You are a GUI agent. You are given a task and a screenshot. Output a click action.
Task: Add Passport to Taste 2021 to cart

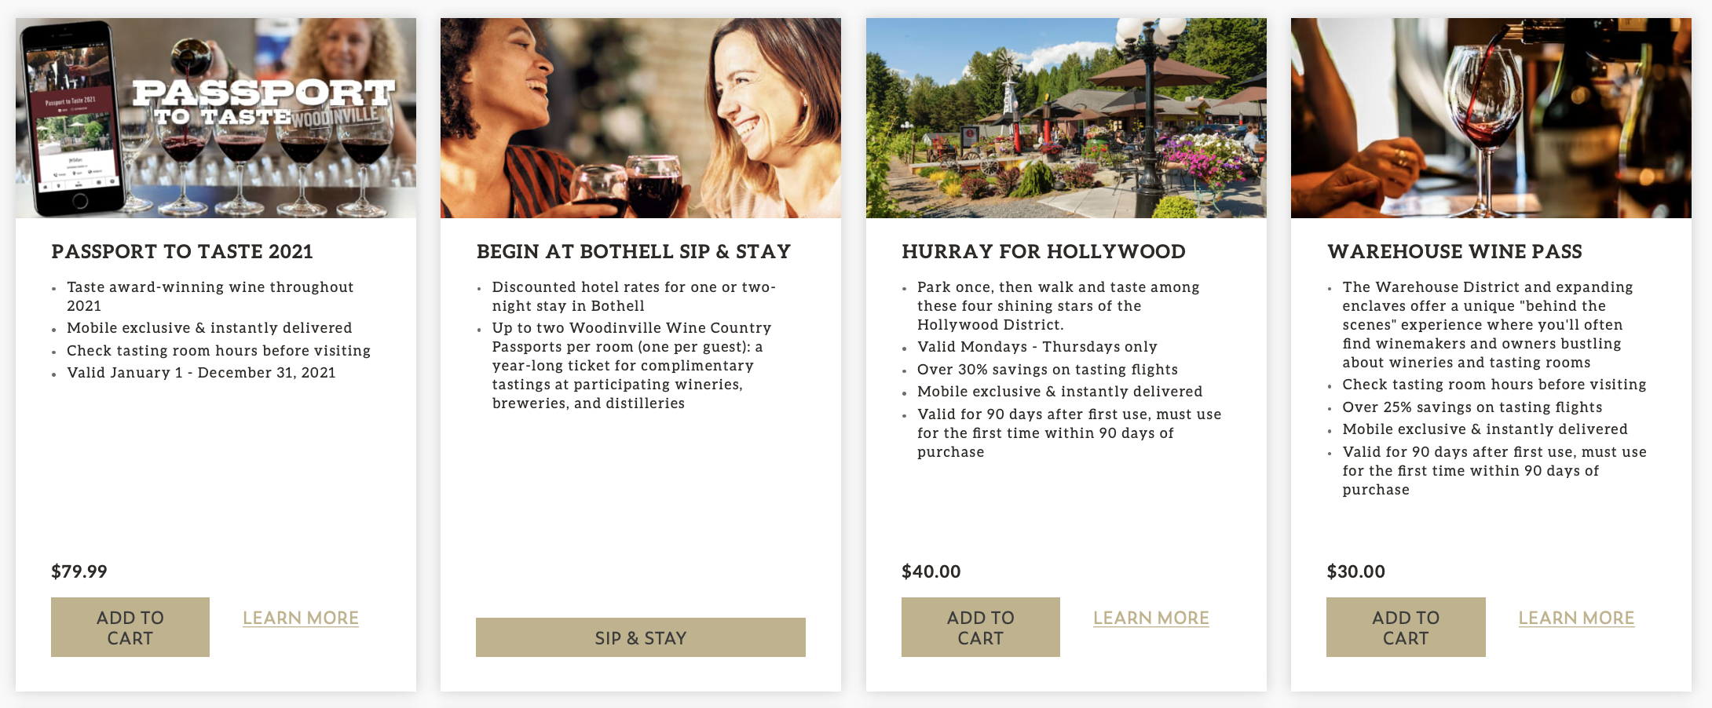(130, 627)
